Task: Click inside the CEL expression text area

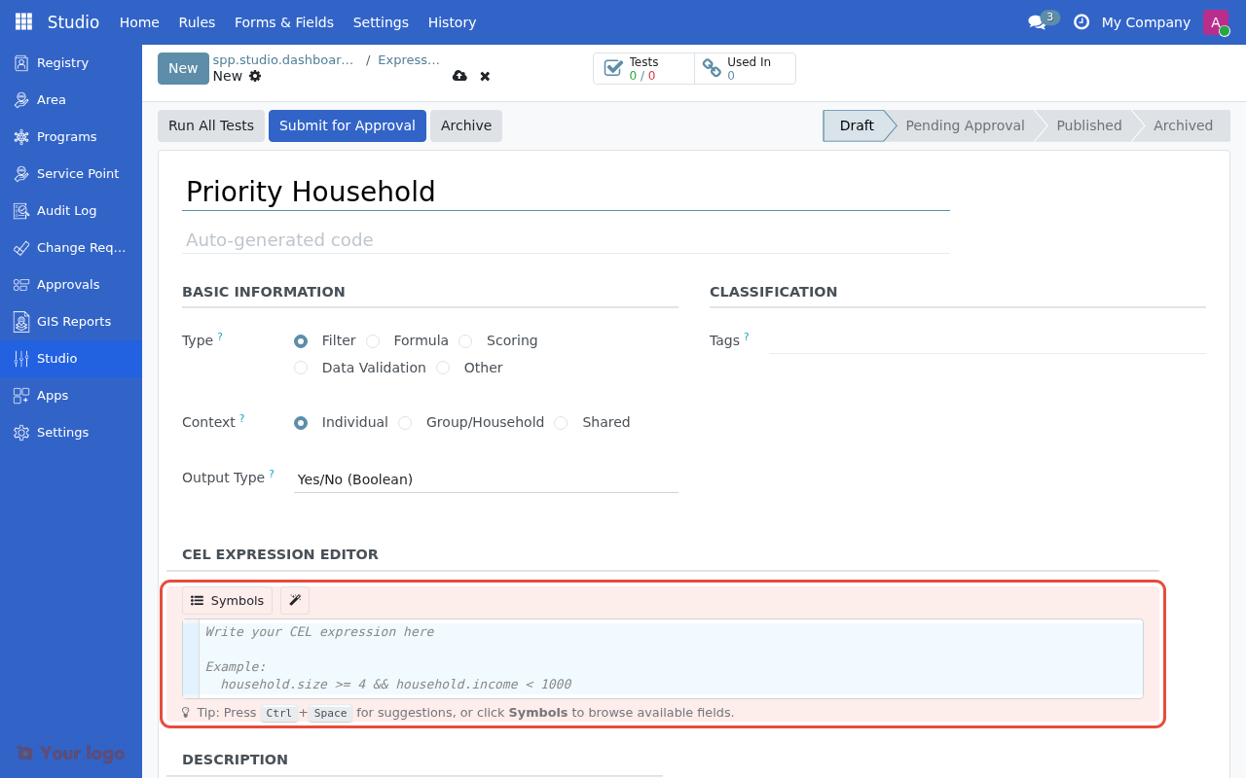Action: click(670, 657)
